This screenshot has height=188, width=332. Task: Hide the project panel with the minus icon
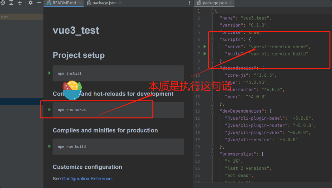(39, 2)
